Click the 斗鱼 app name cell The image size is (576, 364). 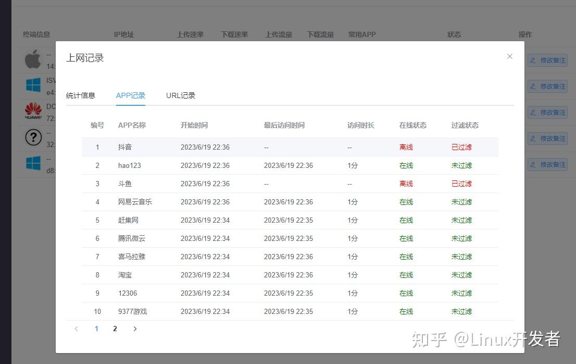pos(125,184)
